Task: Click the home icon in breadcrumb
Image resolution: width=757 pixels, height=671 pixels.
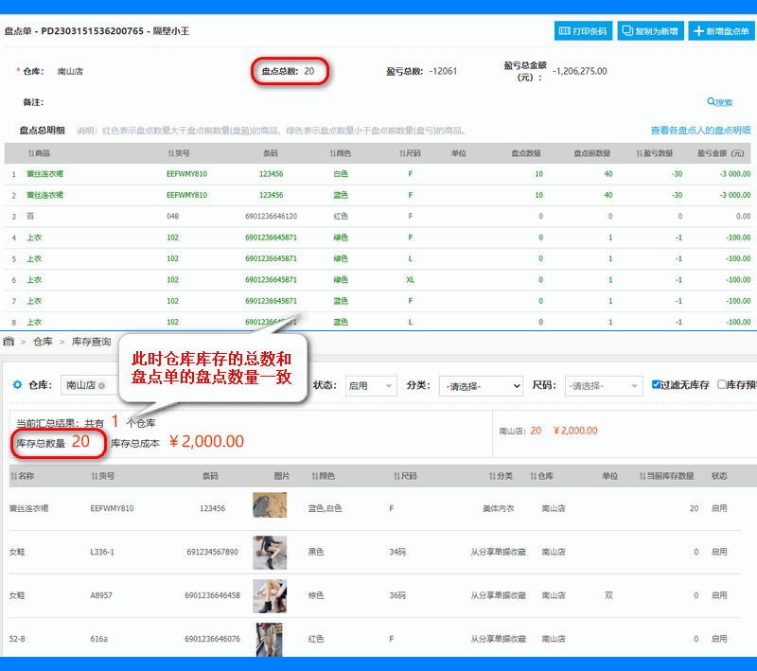Action: tap(9, 342)
